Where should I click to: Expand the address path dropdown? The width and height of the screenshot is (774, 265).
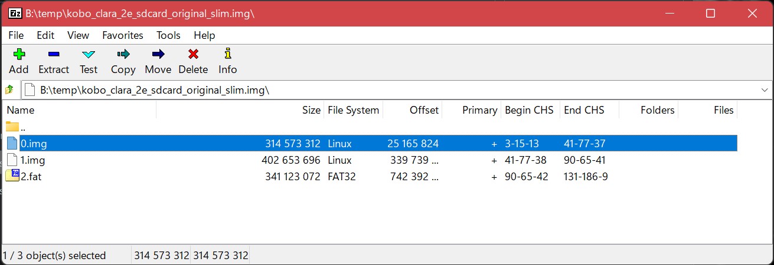765,90
